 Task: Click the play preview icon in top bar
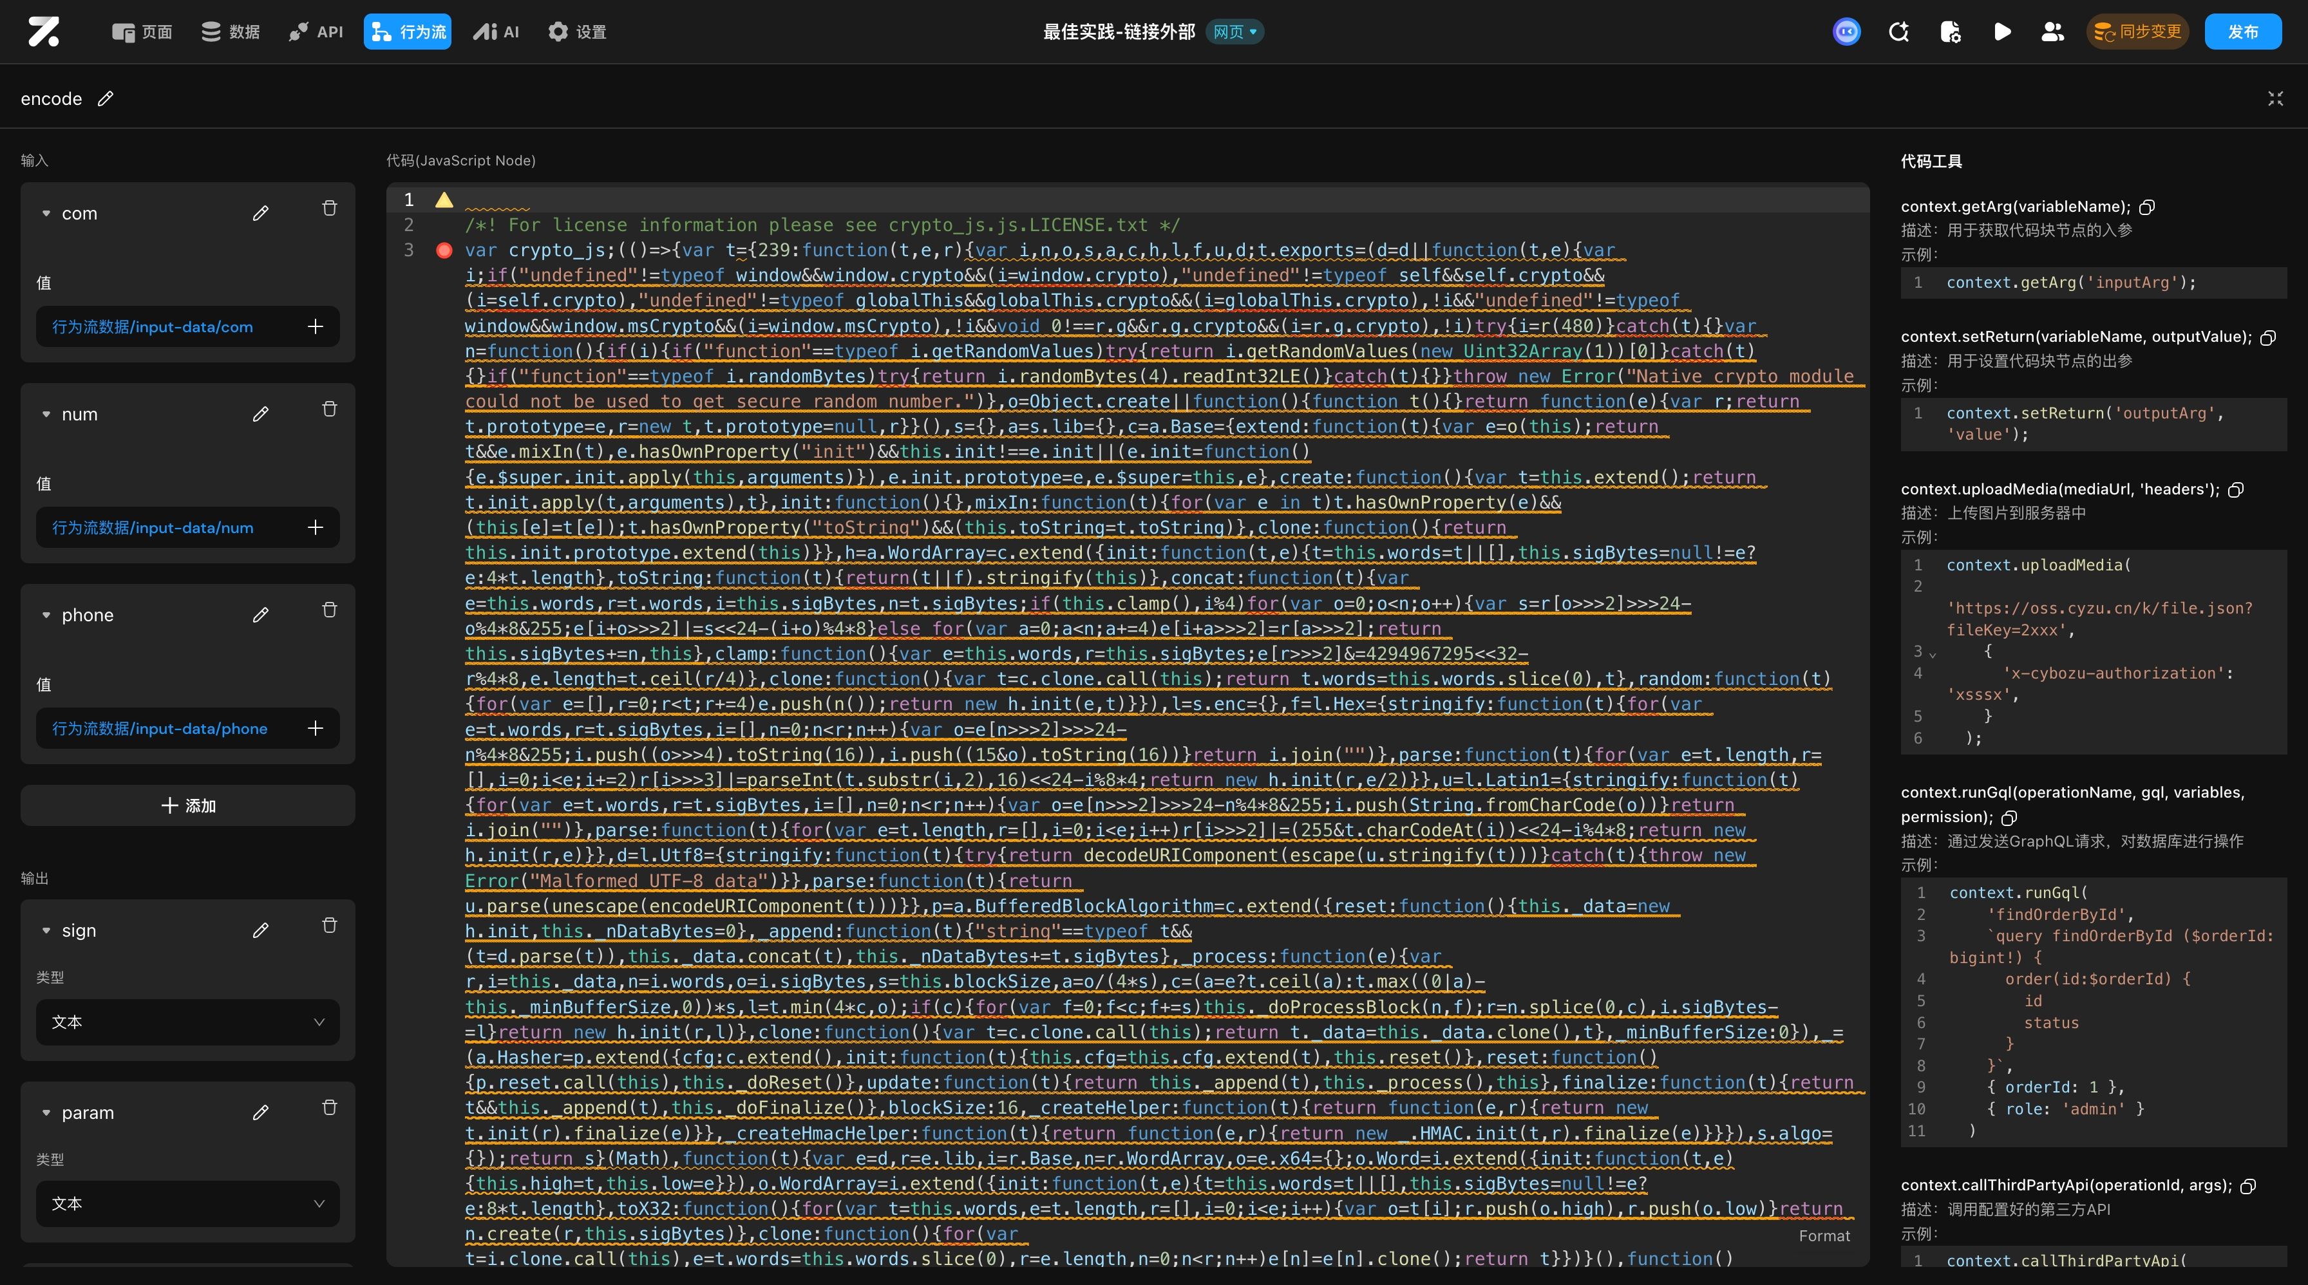(2001, 32)
